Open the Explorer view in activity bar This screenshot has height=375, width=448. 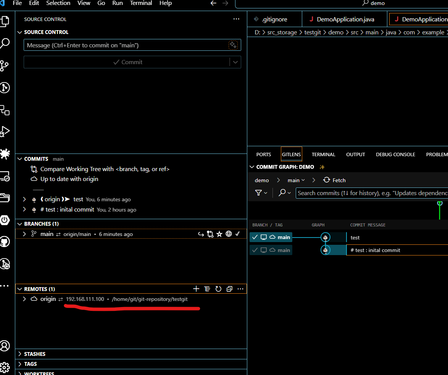point(5,21)
